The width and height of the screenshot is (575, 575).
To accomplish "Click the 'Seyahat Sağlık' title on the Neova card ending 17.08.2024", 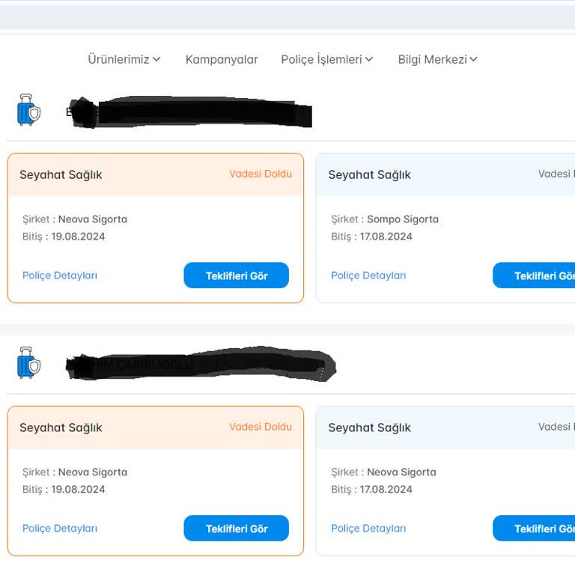I will 369,428.
